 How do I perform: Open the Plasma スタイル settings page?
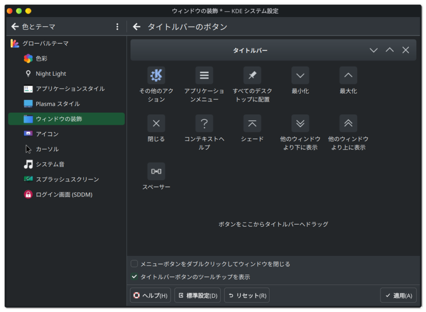point(57,104)
